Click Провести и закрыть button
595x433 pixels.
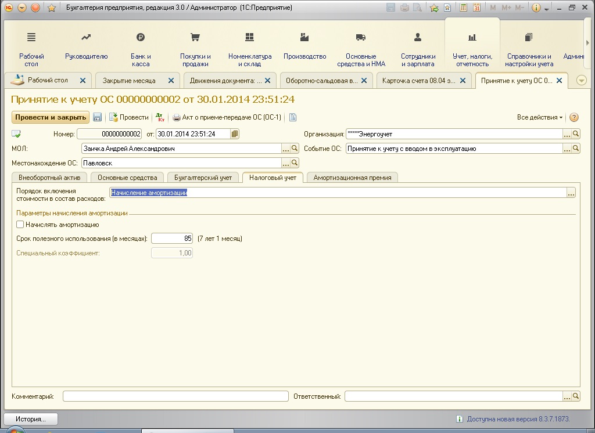tap(51, 117)
